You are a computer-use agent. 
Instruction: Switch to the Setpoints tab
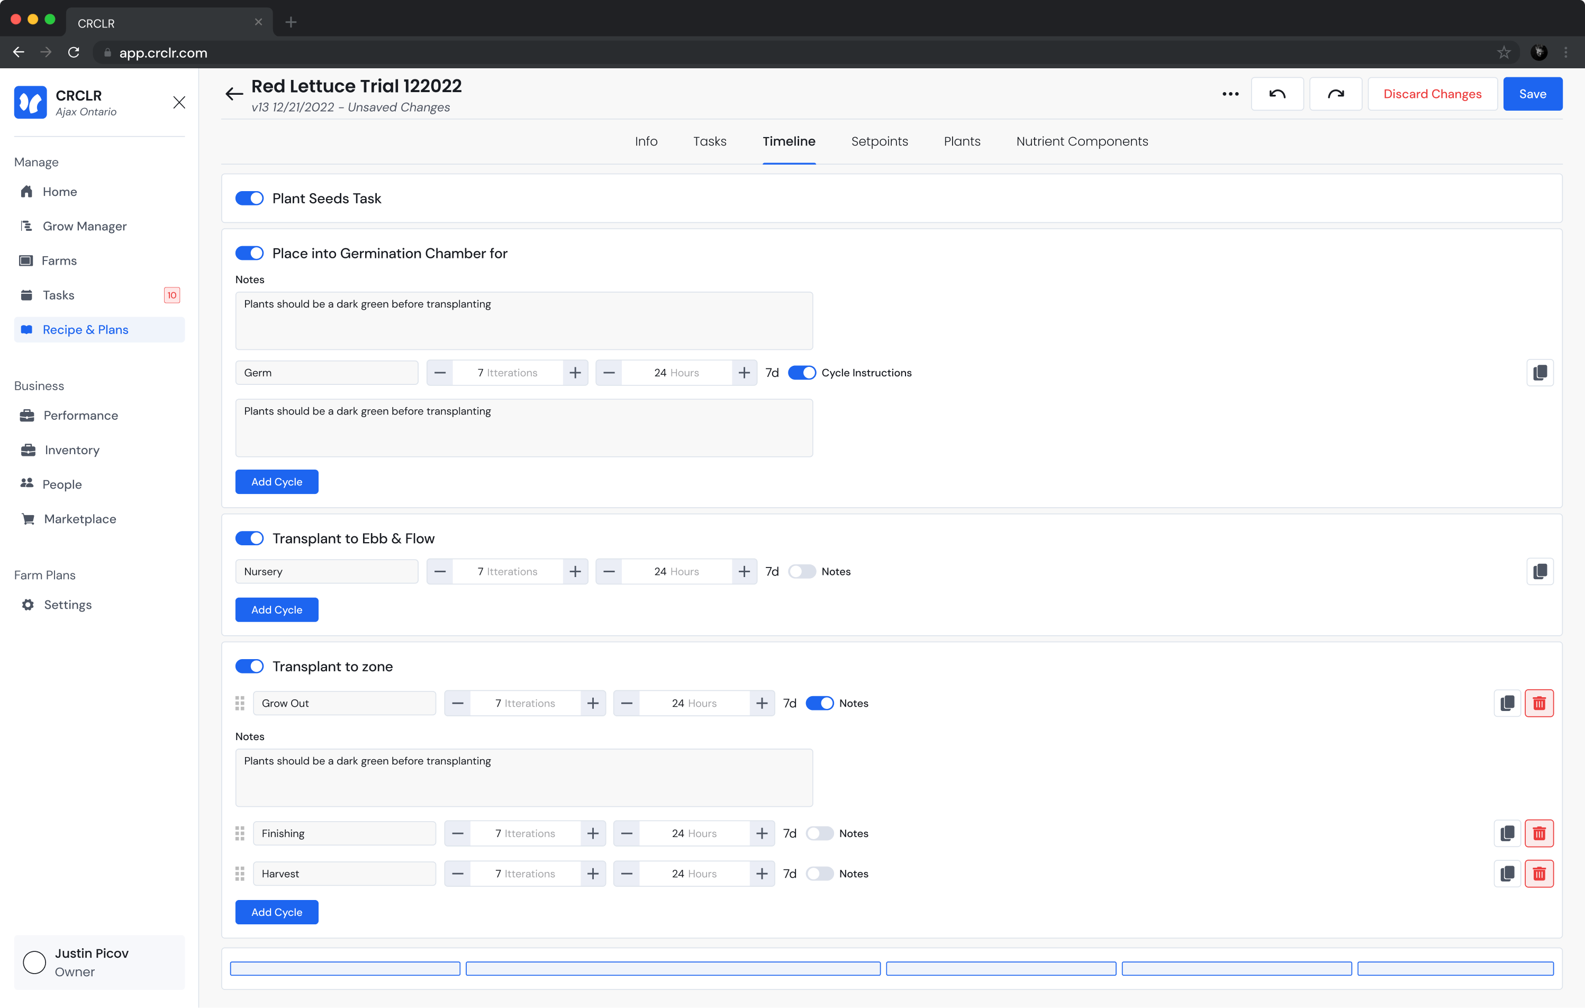[878, 141]
